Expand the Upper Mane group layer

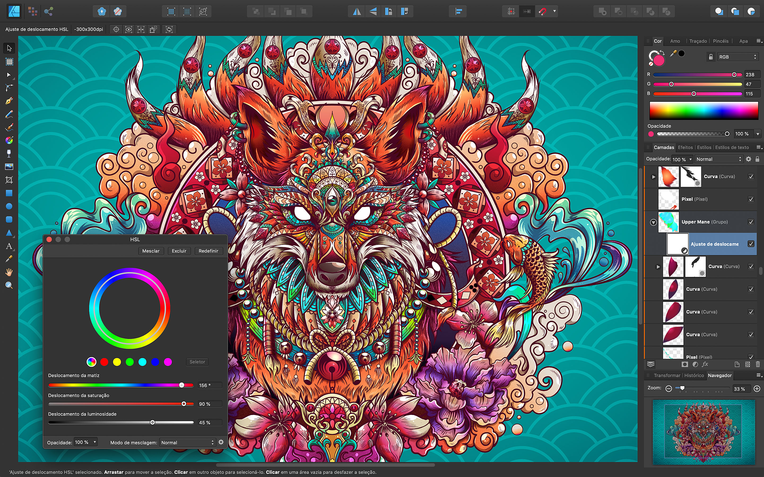pos(653,222)
